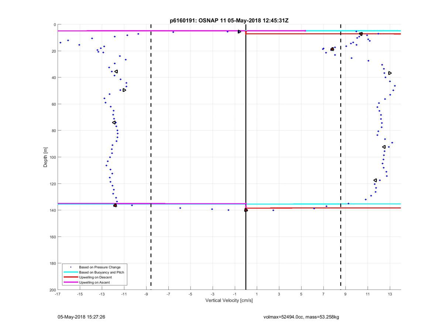The image size is (443, 326).
Task: Click legend entry 'Based on Buoyancy and Pitch'
Action: [x=102, y=272]
